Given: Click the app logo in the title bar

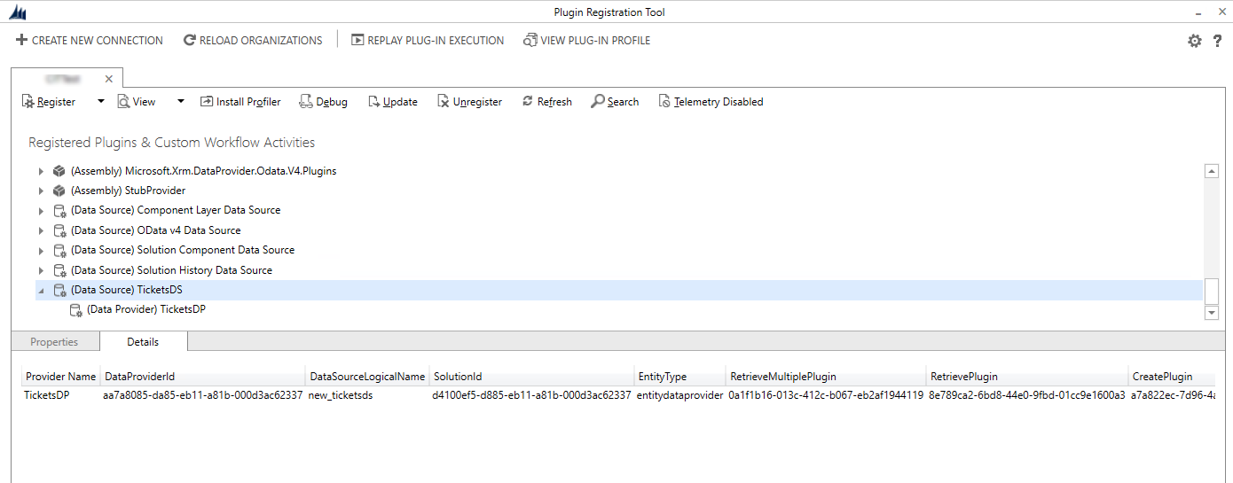Looking at the screenshot, I should 17,12.
